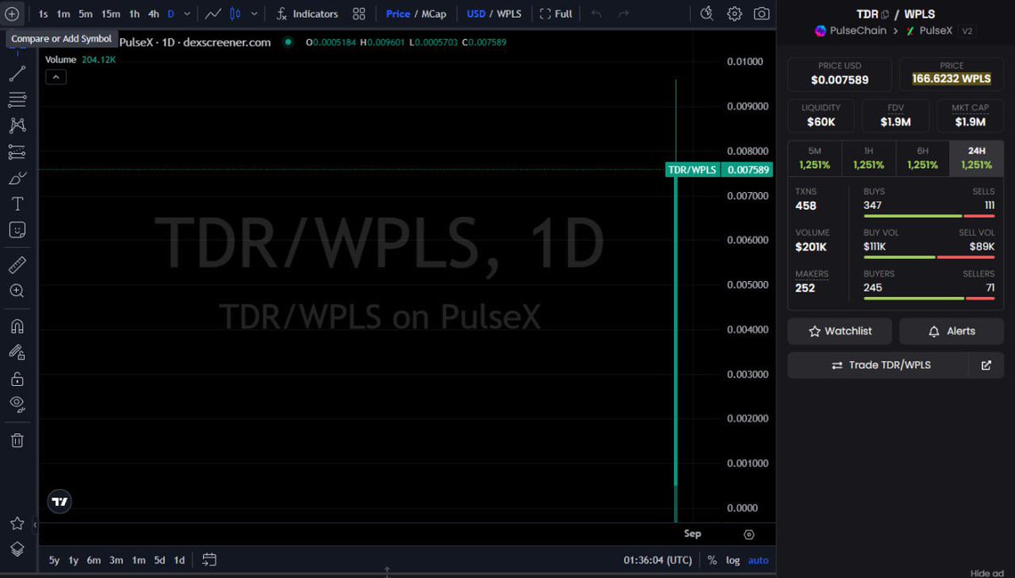Select the candlestick chart type icon
Viewport: 1015px width, 578px height.
click(235, 14)
